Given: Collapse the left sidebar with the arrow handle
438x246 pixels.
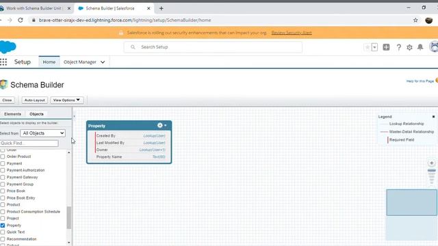Looking at the screenshot, I should pos(75,116).
